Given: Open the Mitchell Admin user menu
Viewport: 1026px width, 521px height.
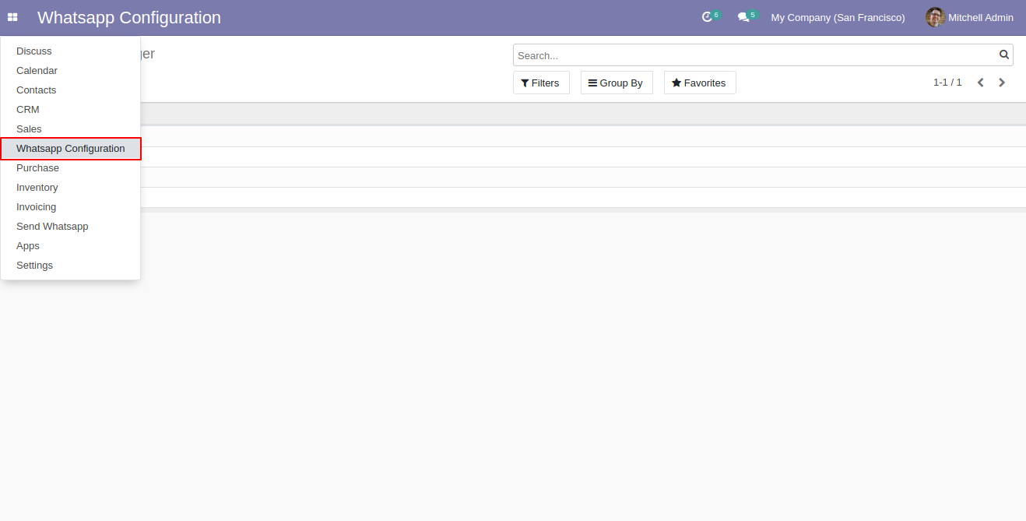Looking at the screenshot, I should pyautogui.click(x=970, y=17).
